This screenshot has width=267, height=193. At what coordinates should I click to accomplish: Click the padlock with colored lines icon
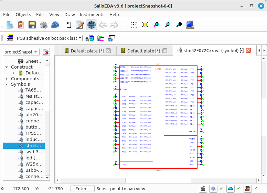click(100, 38)
